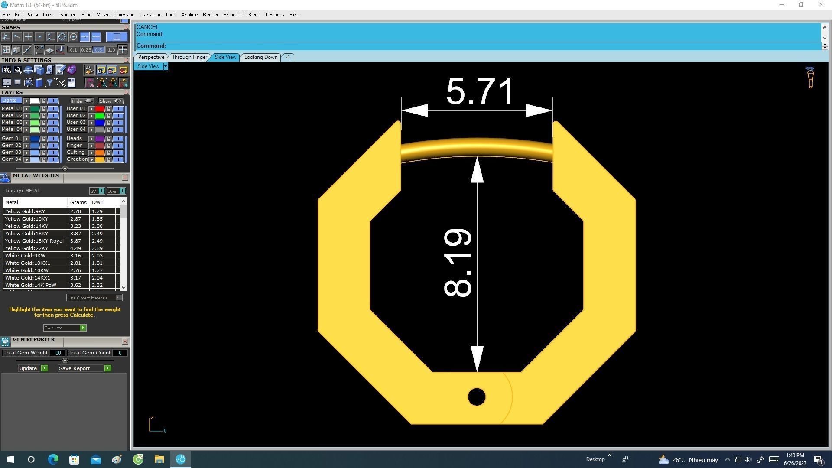The height and width of the screenshot is (468, 832).
Task: Toggle lock on User 01 layer
Action: point(108,109)
